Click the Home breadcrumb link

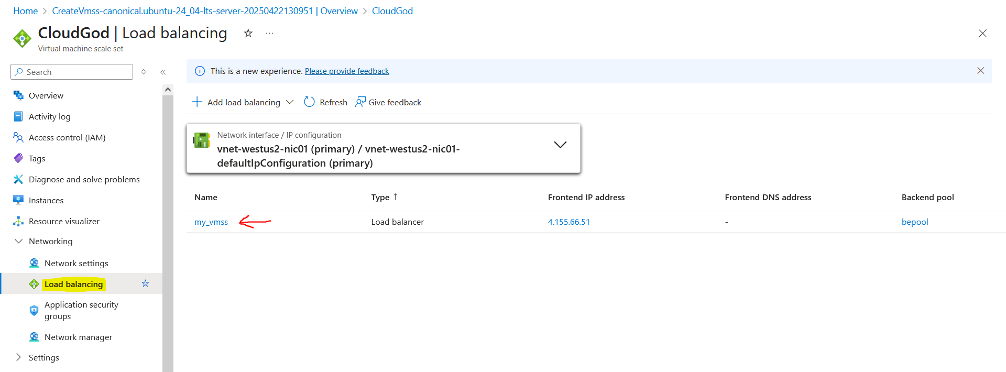[26, 11]
